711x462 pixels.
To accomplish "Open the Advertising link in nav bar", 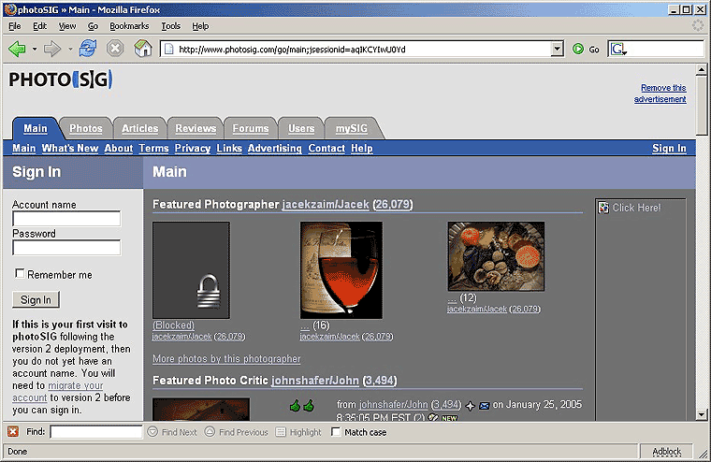I will (274, 149).
